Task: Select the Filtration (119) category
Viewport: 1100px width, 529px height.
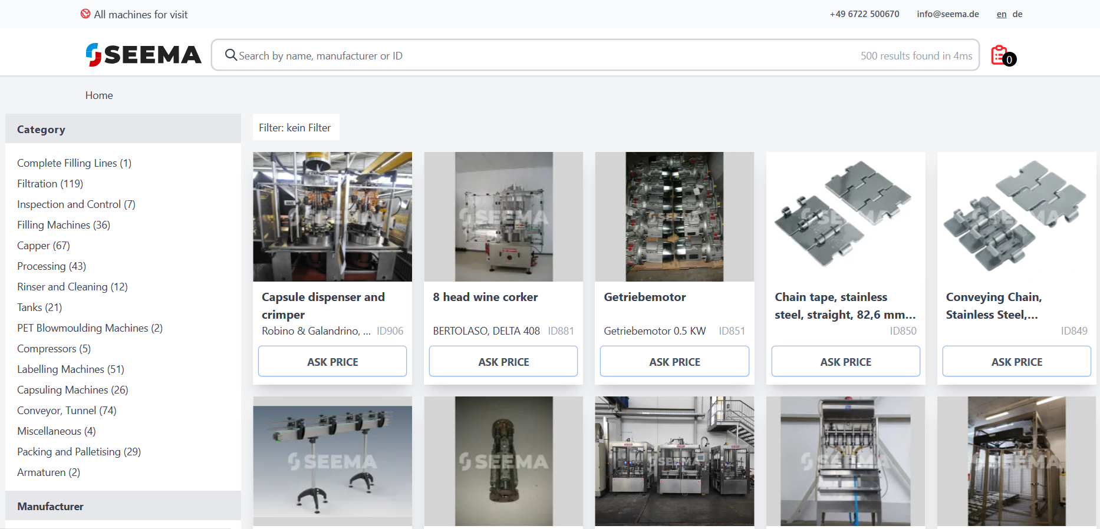Action: (50, 184)
